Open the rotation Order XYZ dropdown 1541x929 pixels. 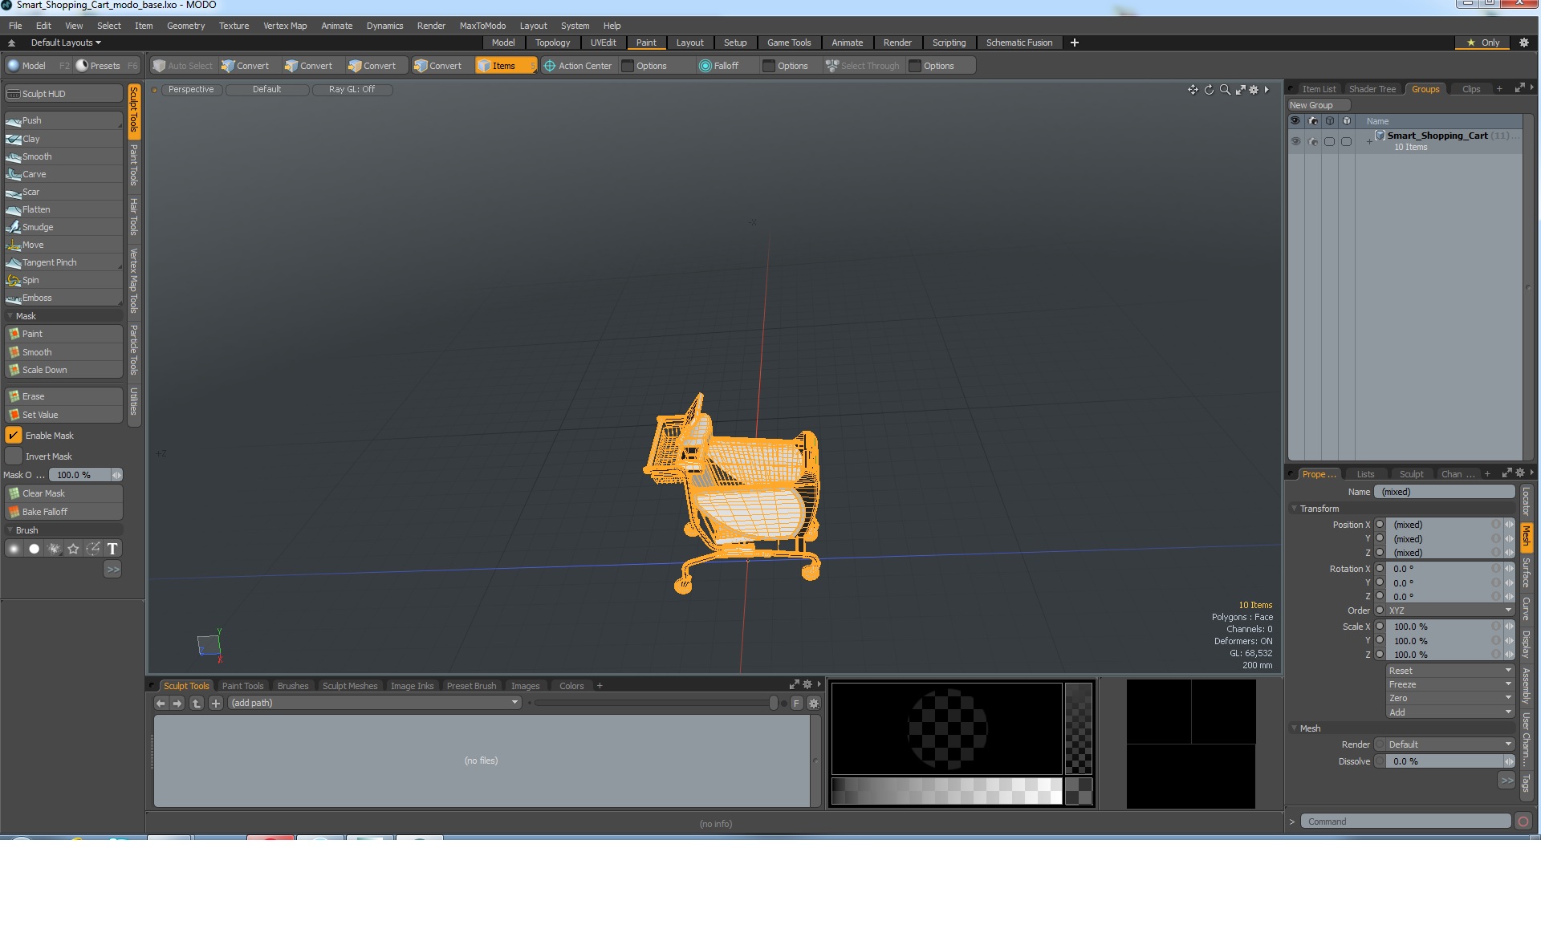click(1448, 611)
